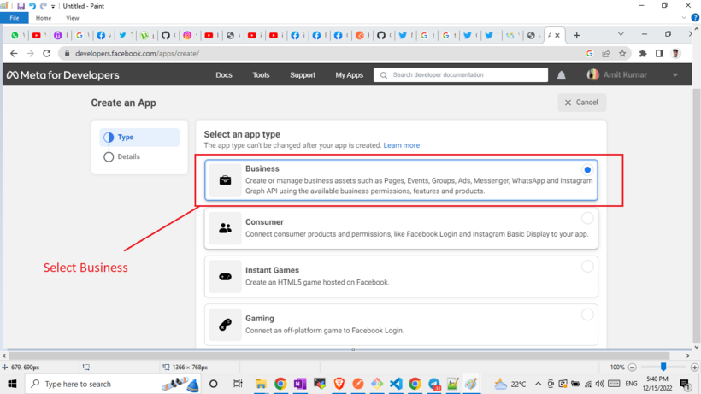Viewport: 701px width, 394px height.
Task: Click the Consumer people icon
Action: (226, 228)
